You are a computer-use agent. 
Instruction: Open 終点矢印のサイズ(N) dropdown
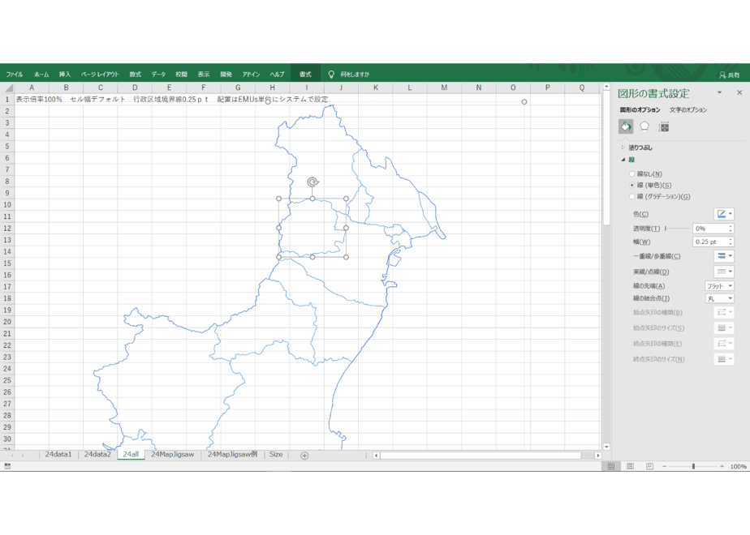(x=724, y=359)
